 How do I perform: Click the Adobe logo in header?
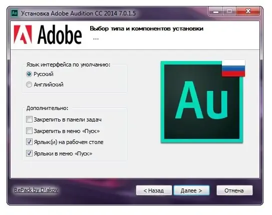pyautogui.click(x=48, y=34)
